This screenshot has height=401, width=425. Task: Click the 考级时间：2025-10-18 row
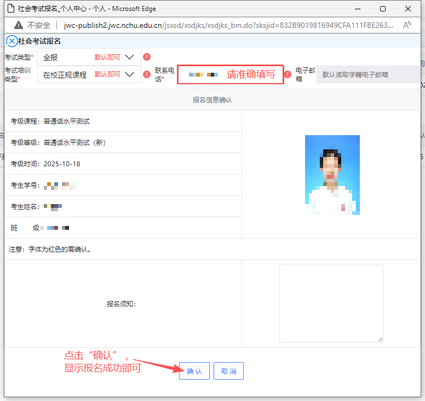tap(123, 164)
